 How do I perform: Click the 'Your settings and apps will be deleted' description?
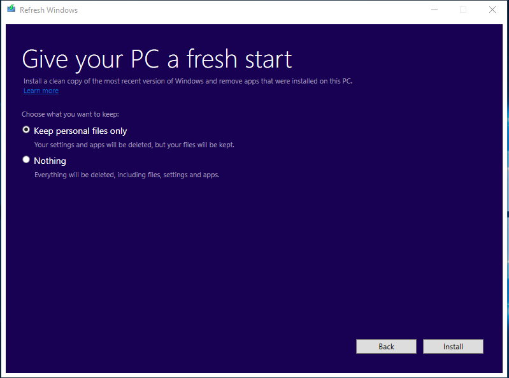[134, 145]
